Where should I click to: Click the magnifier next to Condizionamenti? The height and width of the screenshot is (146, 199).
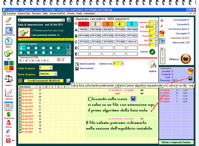68,81
